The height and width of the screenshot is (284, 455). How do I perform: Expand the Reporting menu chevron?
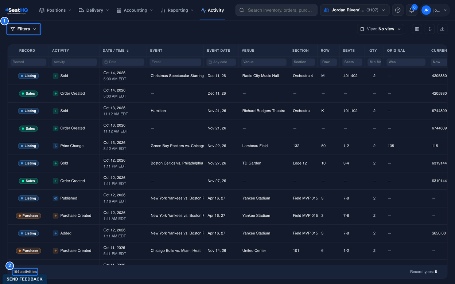[192, 10]
